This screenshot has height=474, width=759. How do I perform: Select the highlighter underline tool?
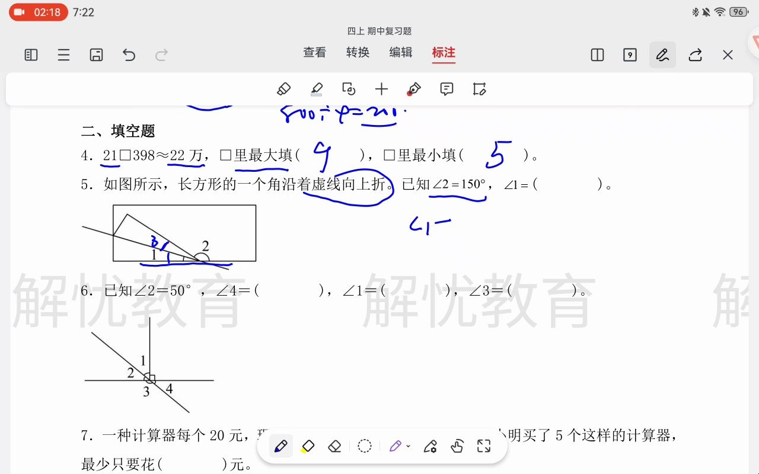(317, 89)
